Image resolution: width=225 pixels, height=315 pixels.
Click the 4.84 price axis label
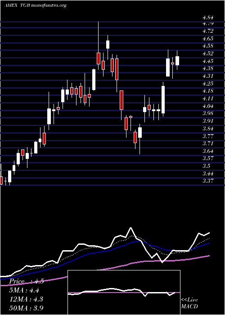tap(208, 18)
